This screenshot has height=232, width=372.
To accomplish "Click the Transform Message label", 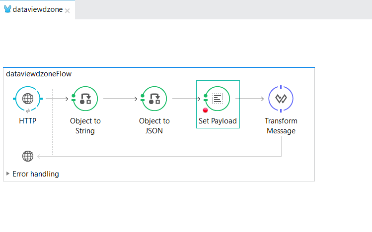I will coord(281,126).
